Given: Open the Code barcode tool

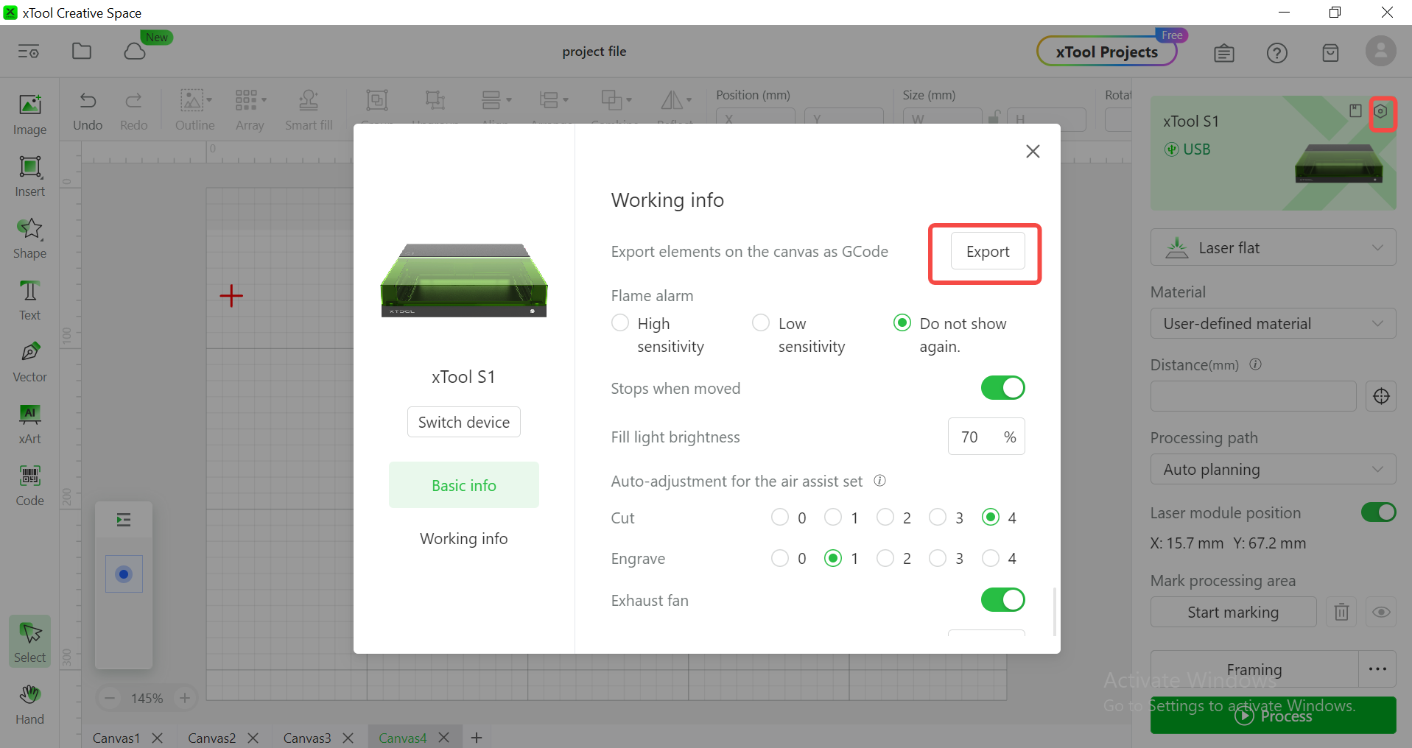Looking at the screenshot, I should 29,486.
